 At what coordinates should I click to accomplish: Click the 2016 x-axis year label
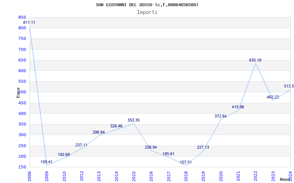pyautogui.click(x=151, y=176)
